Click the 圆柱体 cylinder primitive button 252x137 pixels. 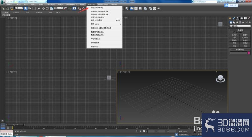[234, 40]
